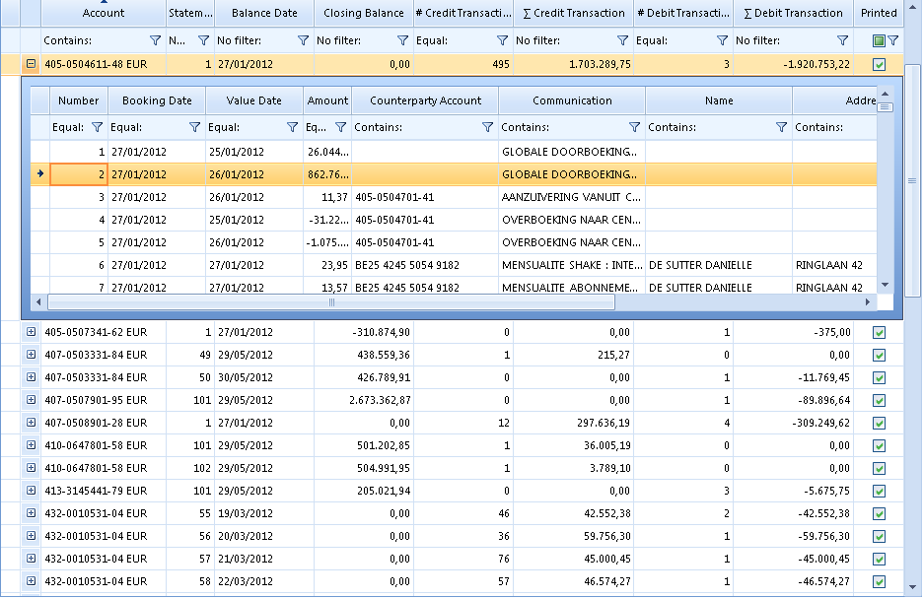924x598 pixels.
Task: Toggle the Printed checkbox in the filter row
Action: pyautogui.click(x=878, y=40)
